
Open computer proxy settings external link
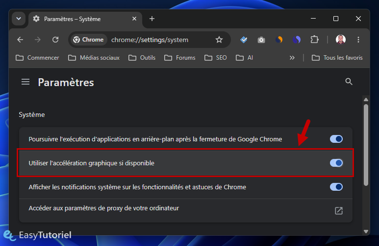(x=186, y=211)
